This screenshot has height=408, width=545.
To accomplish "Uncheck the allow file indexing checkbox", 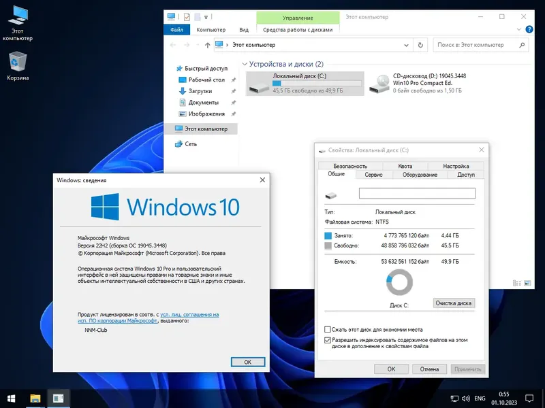I will tap(326, 340).
